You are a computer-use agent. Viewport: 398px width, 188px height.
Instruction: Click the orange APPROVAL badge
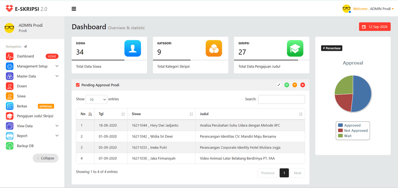[46, 106]
